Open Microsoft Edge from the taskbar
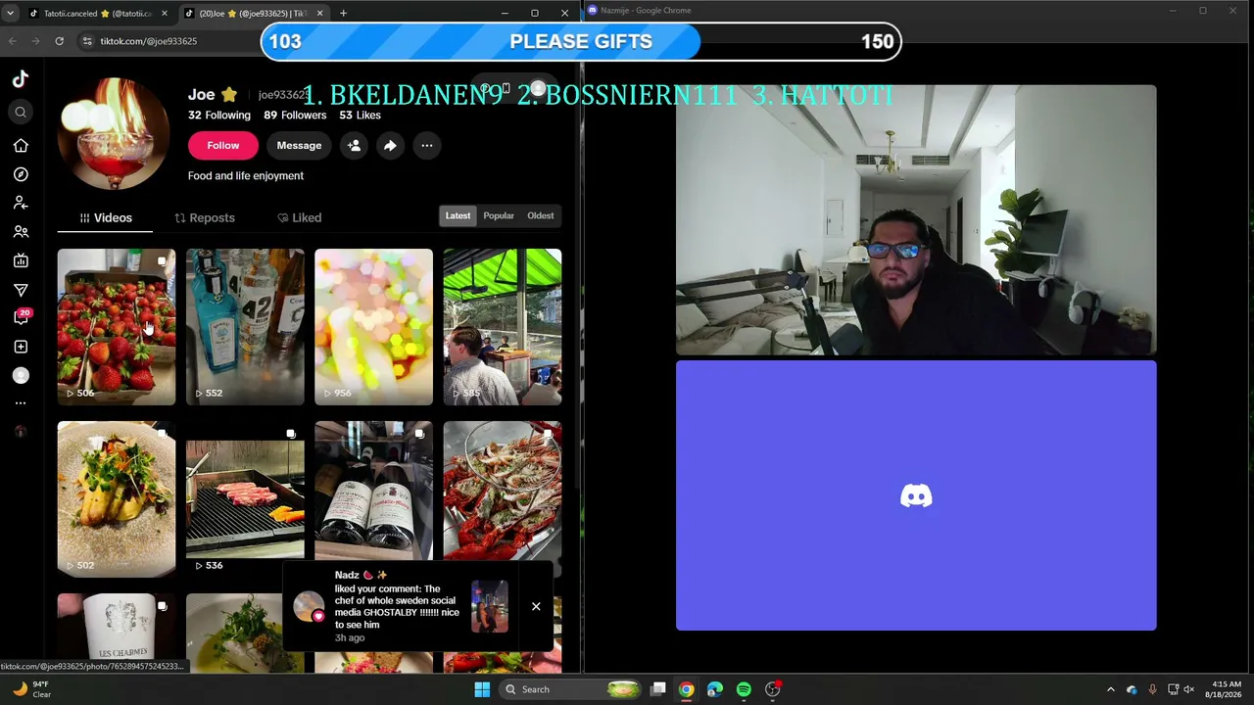 click(x=715, y=689)
